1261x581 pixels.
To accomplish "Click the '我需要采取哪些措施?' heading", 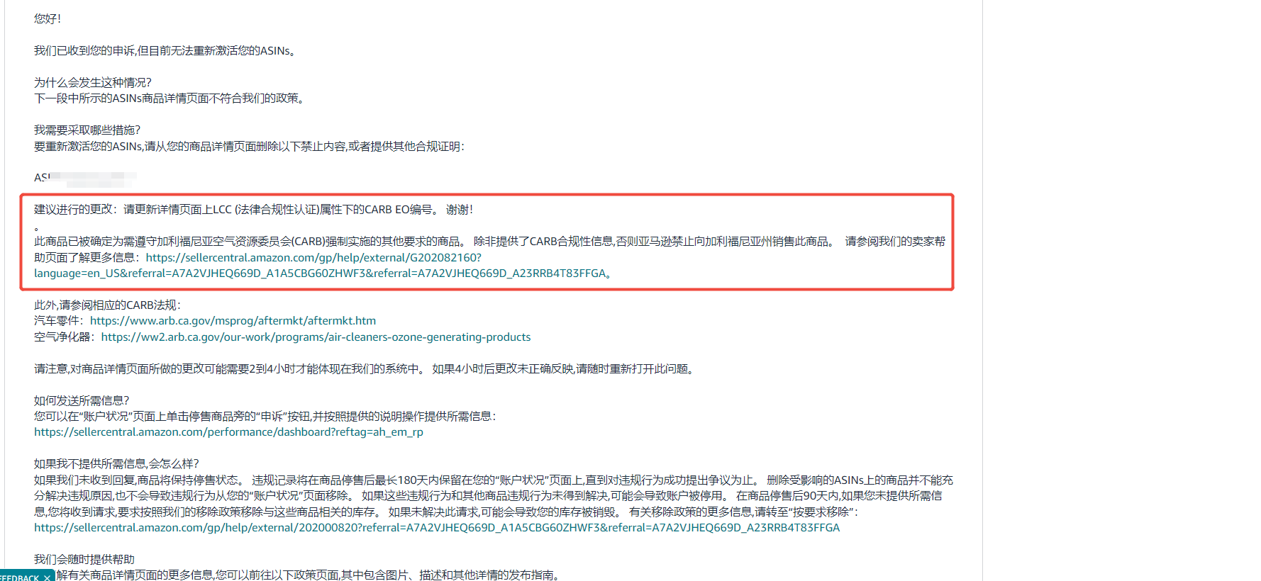I will (x=87, y=130).
